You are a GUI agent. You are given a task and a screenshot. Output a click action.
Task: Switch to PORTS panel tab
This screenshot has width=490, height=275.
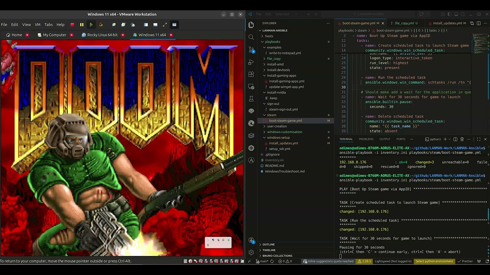tap(401, 139)
